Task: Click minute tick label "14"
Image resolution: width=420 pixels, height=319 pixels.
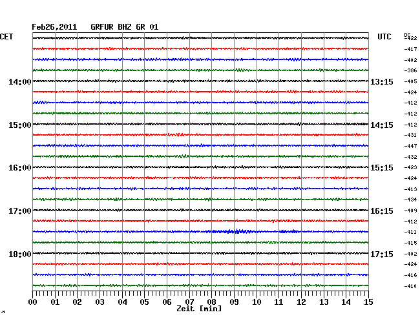Action: pyautogui.click(x=346, y=302)
